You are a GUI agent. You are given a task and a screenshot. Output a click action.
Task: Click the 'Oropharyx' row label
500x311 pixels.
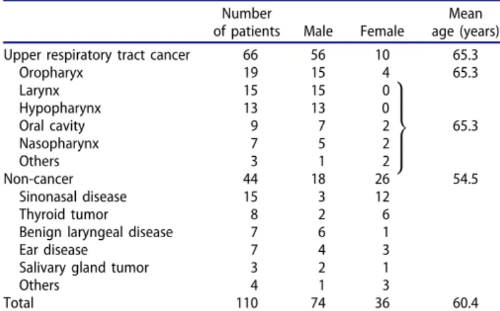pyautogui.click(x=51, y=73)
